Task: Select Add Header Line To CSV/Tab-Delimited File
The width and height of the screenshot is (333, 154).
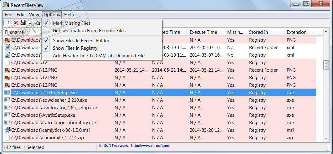Action: (x=99, y=56)
